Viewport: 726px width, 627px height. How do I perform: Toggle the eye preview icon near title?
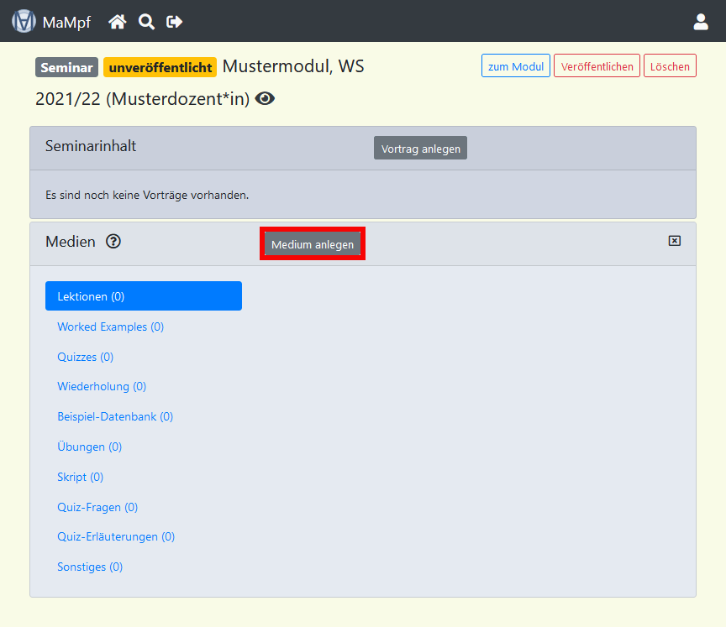(266, 99)
